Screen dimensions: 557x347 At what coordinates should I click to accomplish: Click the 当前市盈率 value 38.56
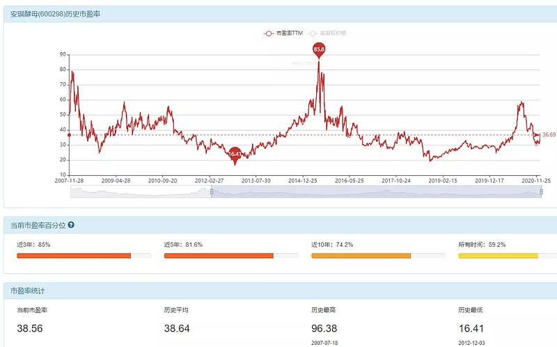30,328
